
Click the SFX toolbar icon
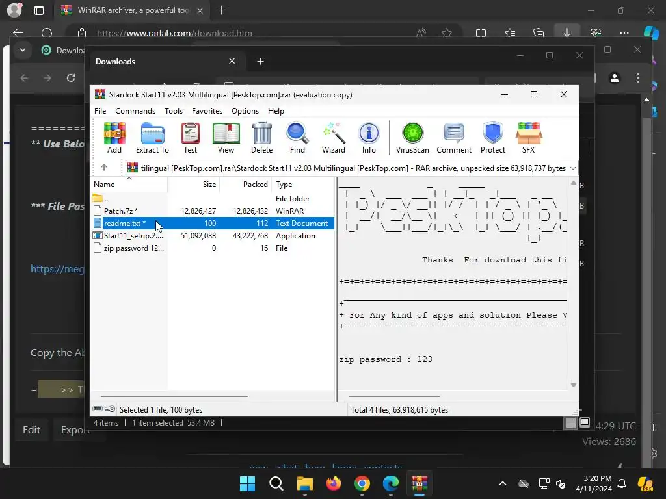coord(528,138)
